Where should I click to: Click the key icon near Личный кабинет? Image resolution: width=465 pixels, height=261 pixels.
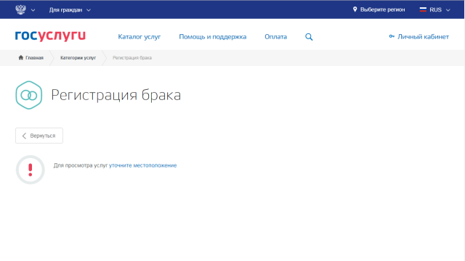(392, 36)
